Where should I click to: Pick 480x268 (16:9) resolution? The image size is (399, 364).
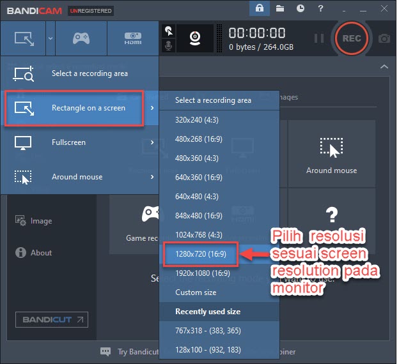point(219,139)
